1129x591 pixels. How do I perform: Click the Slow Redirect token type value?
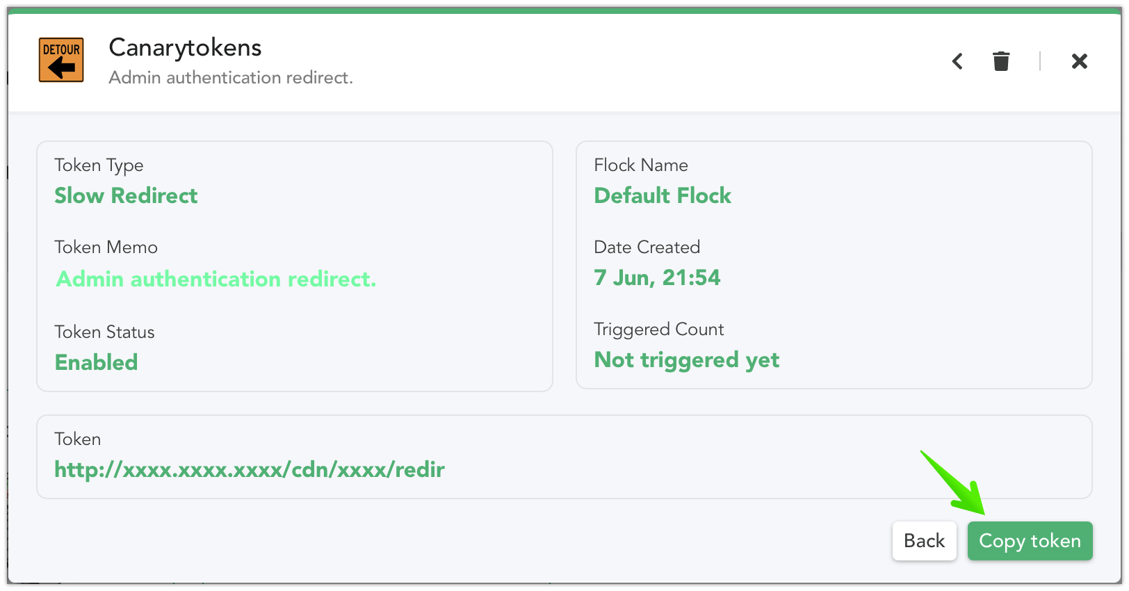coord(126,195)
